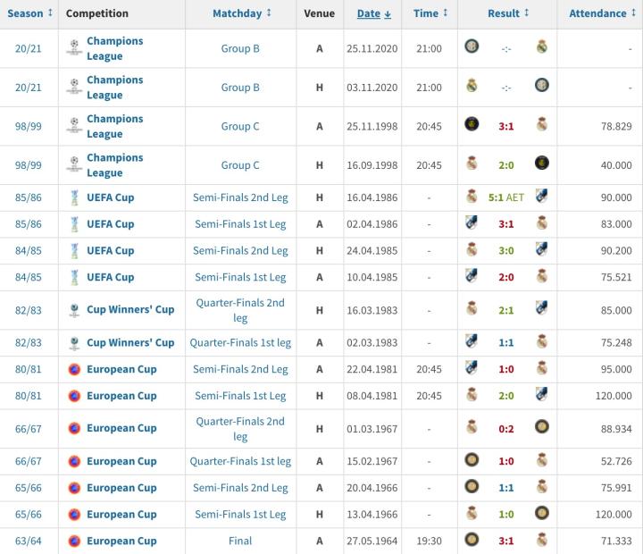Click the European Cup logo in the Final row
The height and width of the screenshot is (554, 643).
pyautogui.click(x=74, y=541)
